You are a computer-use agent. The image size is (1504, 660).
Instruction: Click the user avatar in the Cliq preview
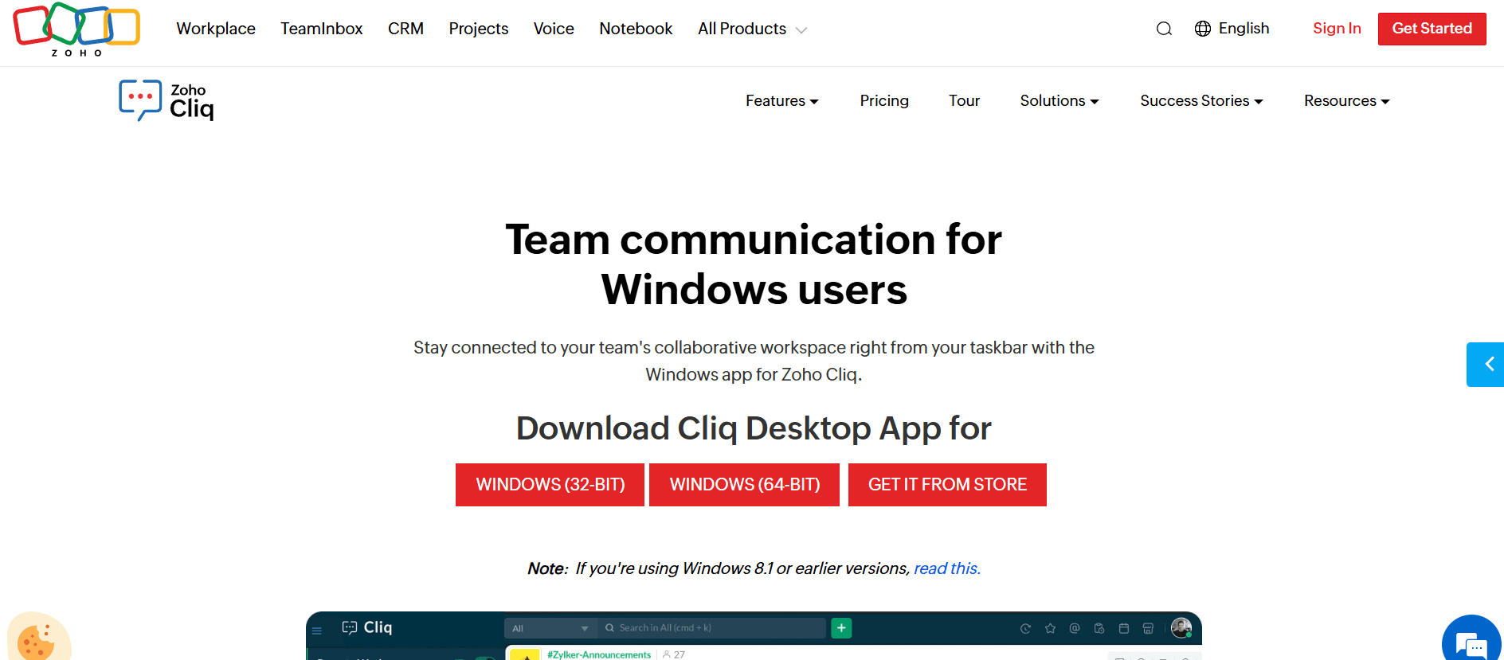(1181, 627)
